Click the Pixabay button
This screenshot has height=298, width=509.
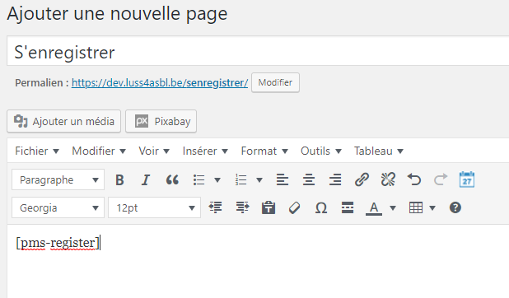point(161,121)
